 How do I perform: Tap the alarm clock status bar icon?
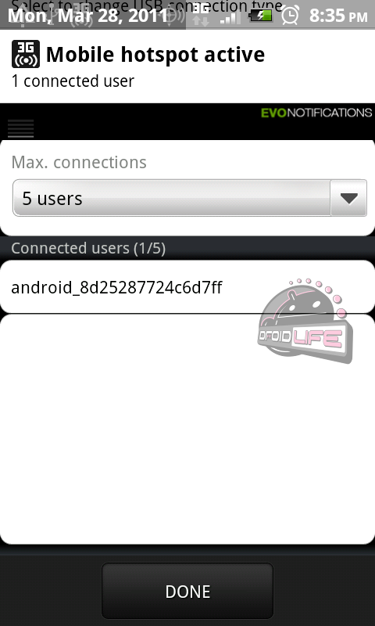(290, 15)
